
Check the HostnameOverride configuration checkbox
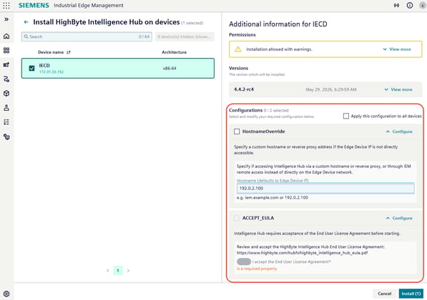[237, 131]
